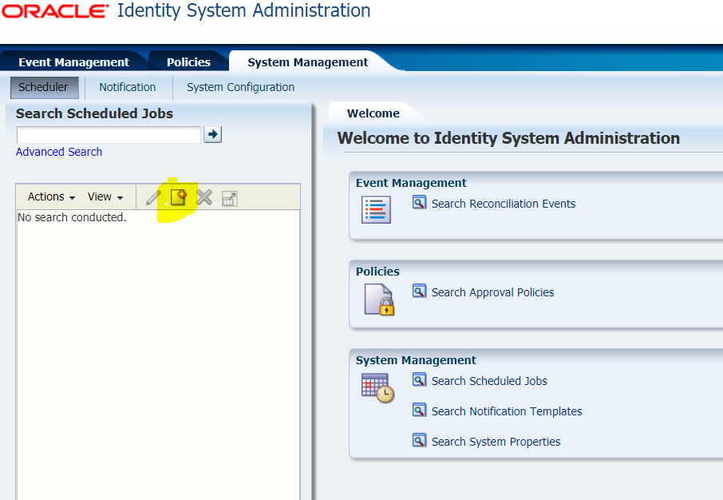Open the View dropdown menu
This screenshot has height=500, width=723.
(104, 196)
